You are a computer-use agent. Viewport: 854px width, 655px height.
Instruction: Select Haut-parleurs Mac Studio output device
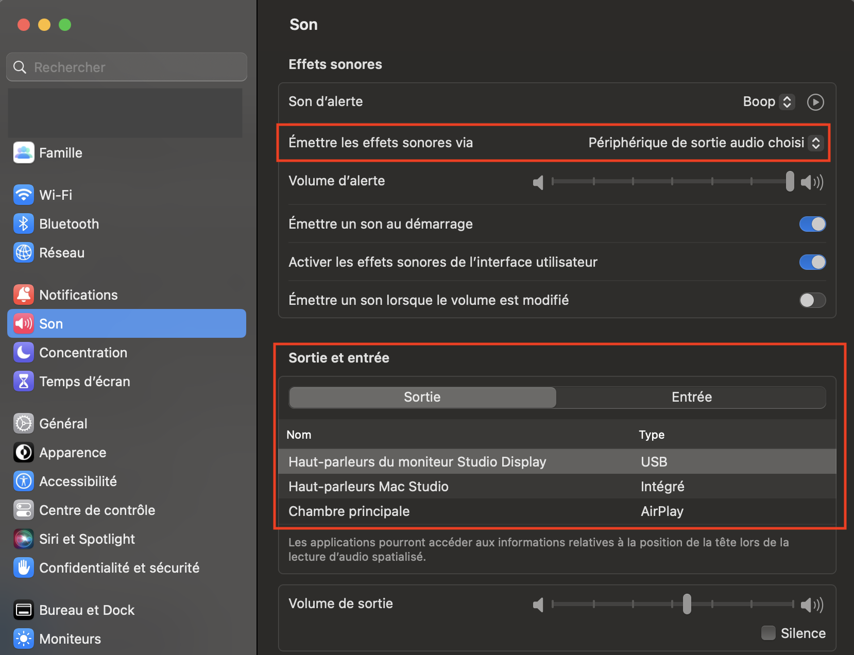[368, 487]
